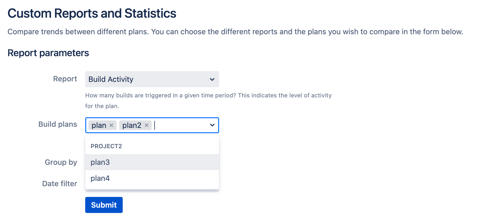
Task: Click the Date filter label
Action: (x=59, y=184)
